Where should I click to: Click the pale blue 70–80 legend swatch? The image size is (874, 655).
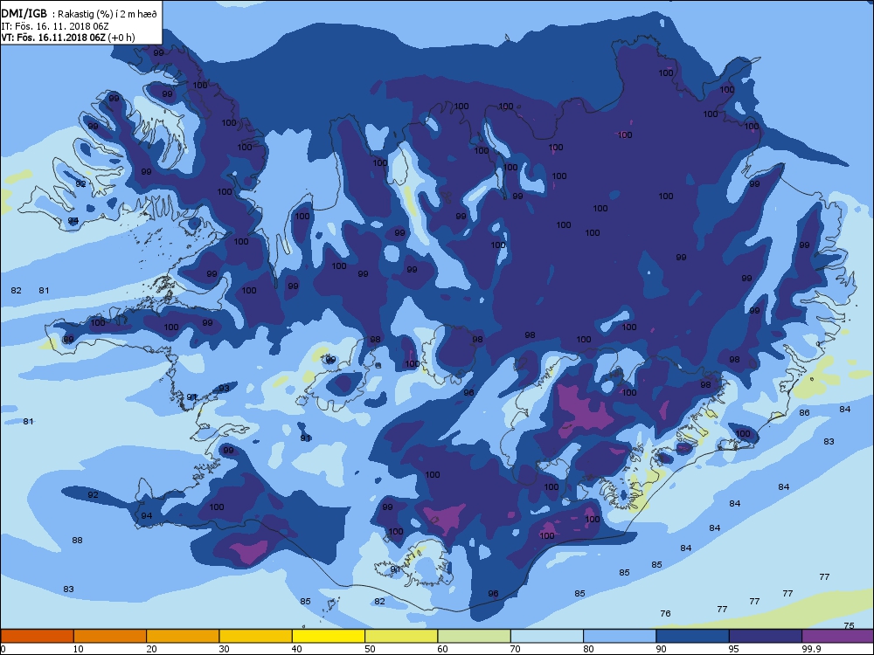[x=547, y=636]
